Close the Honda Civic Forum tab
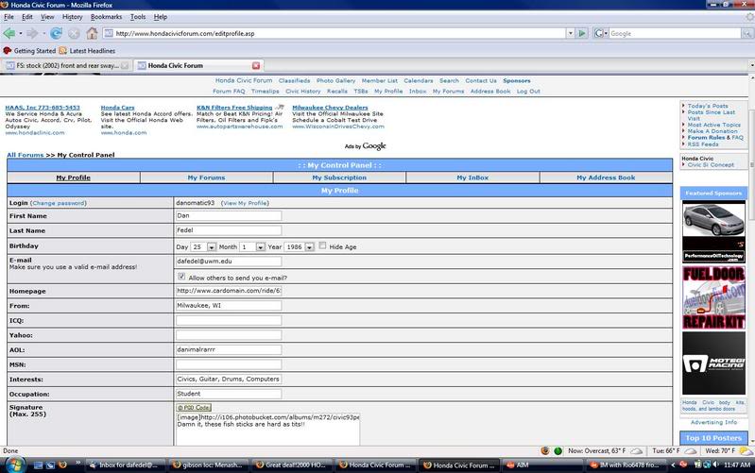Viewport: 755px width, 473px height. coord(256,65)
